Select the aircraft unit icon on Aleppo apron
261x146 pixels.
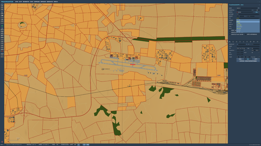[134, 61]
